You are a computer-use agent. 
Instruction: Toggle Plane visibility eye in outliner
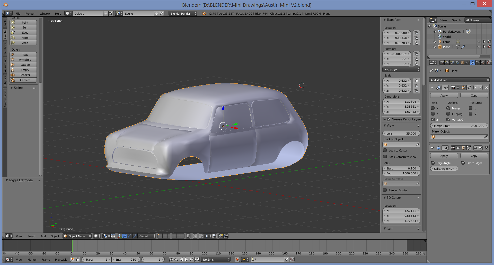point(479,47)
